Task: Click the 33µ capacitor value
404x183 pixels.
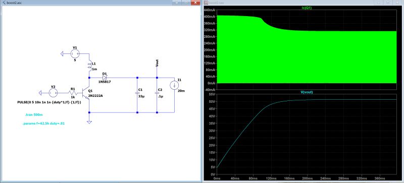Action: (141, 96)
